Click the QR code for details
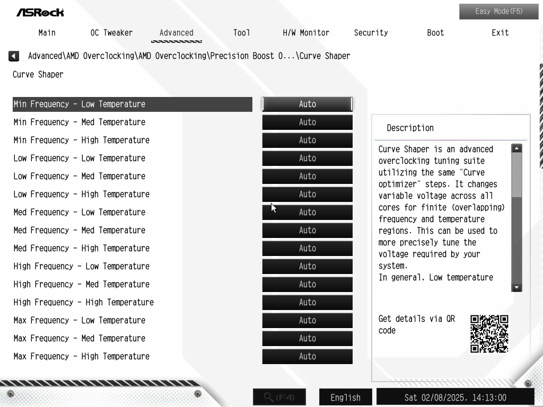 (x=489, y=334)
